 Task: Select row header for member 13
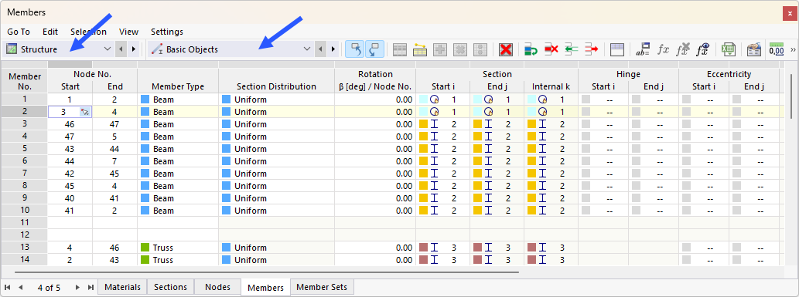25,248
